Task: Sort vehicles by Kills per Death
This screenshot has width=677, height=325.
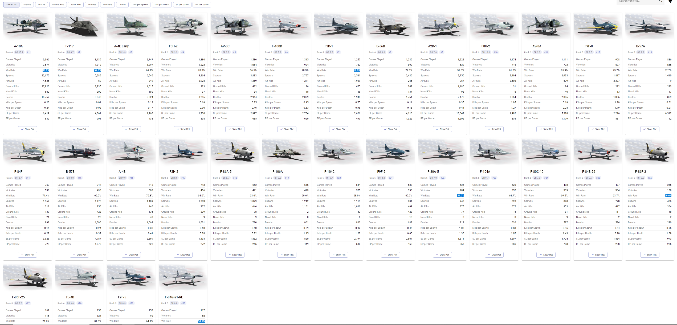Action: 162,5
